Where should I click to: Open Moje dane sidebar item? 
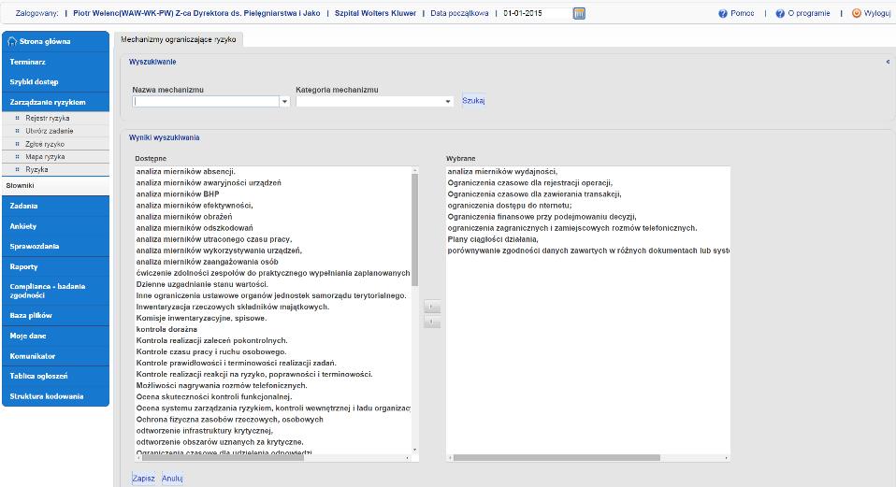[55, 336]
